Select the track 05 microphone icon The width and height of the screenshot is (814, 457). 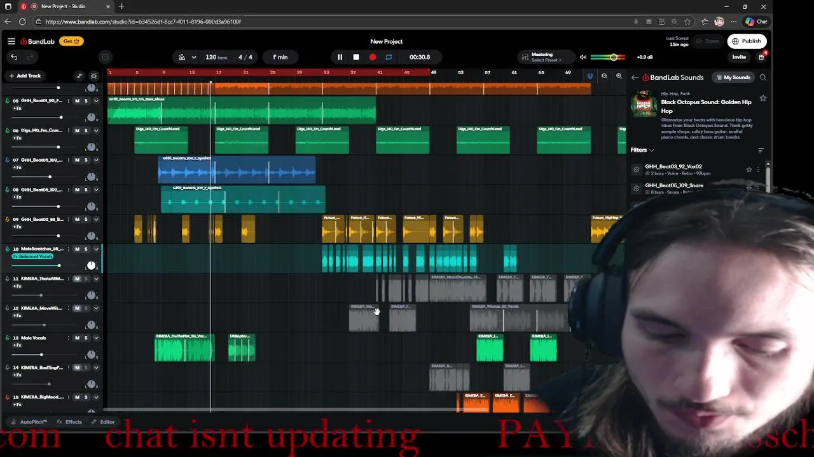7,101
